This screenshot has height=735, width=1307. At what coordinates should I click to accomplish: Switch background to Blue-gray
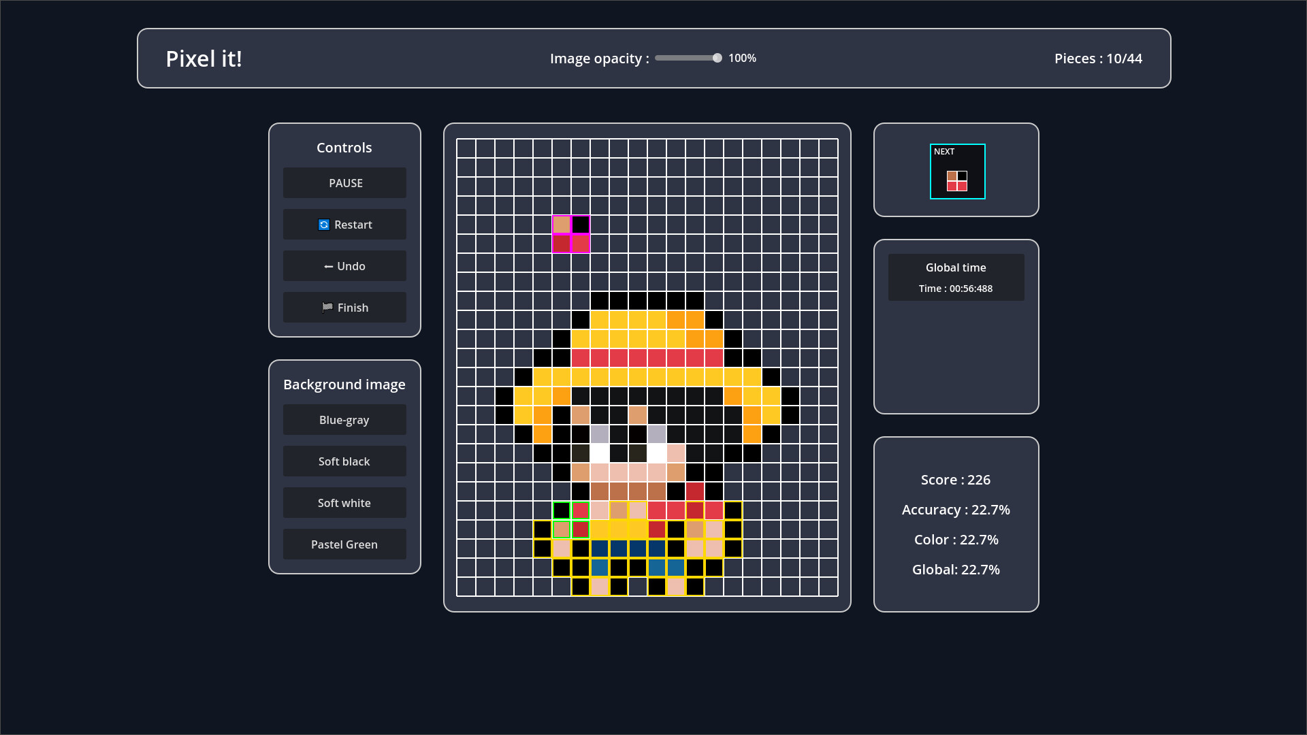(344, 420)
